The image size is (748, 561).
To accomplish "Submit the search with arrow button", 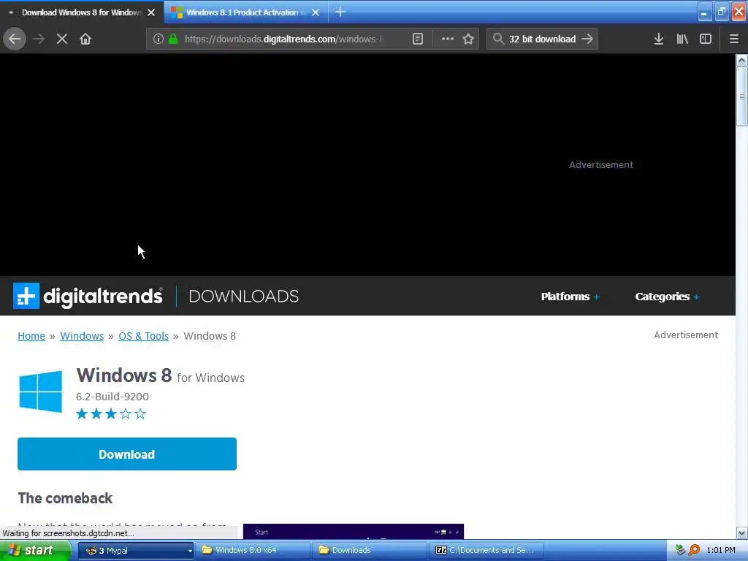I will (587, 39).
